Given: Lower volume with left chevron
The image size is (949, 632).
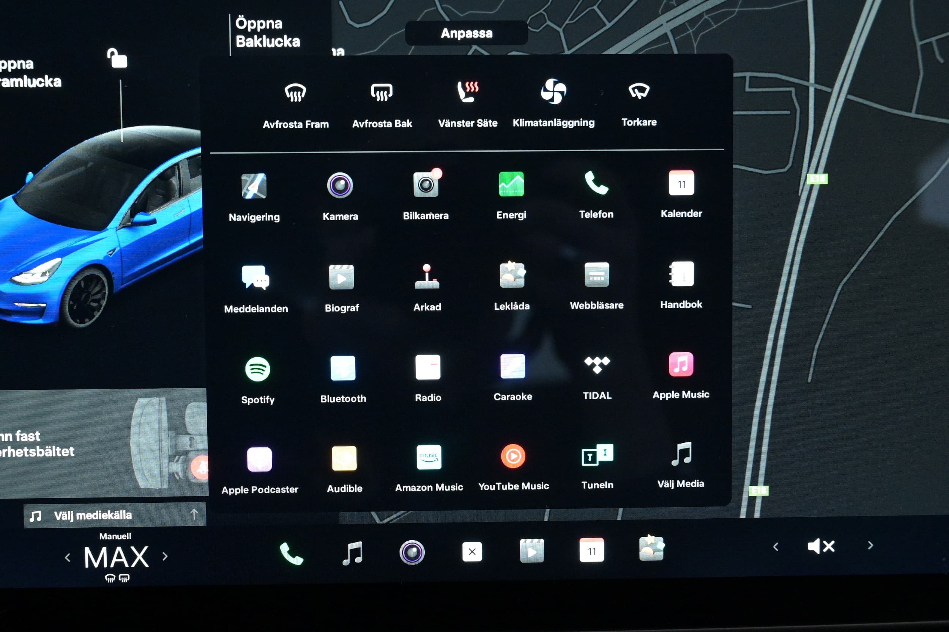Looking at the screenshot, I should [776, 547].
